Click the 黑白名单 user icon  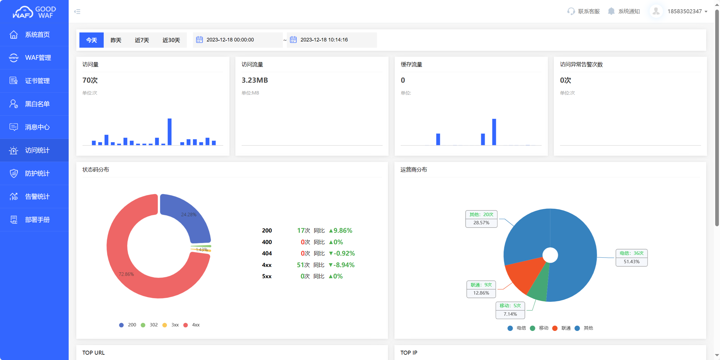click(x=14, y=104)
